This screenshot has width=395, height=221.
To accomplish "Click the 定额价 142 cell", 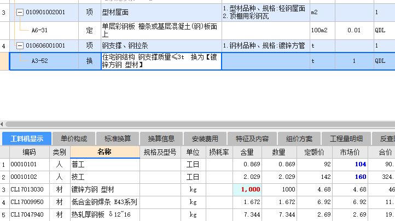I will [x=315, y=177].
